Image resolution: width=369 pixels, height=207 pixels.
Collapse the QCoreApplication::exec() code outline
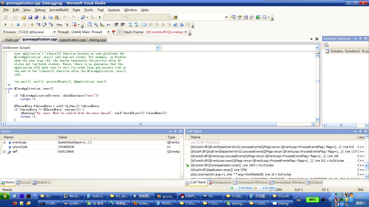[6, 88]
